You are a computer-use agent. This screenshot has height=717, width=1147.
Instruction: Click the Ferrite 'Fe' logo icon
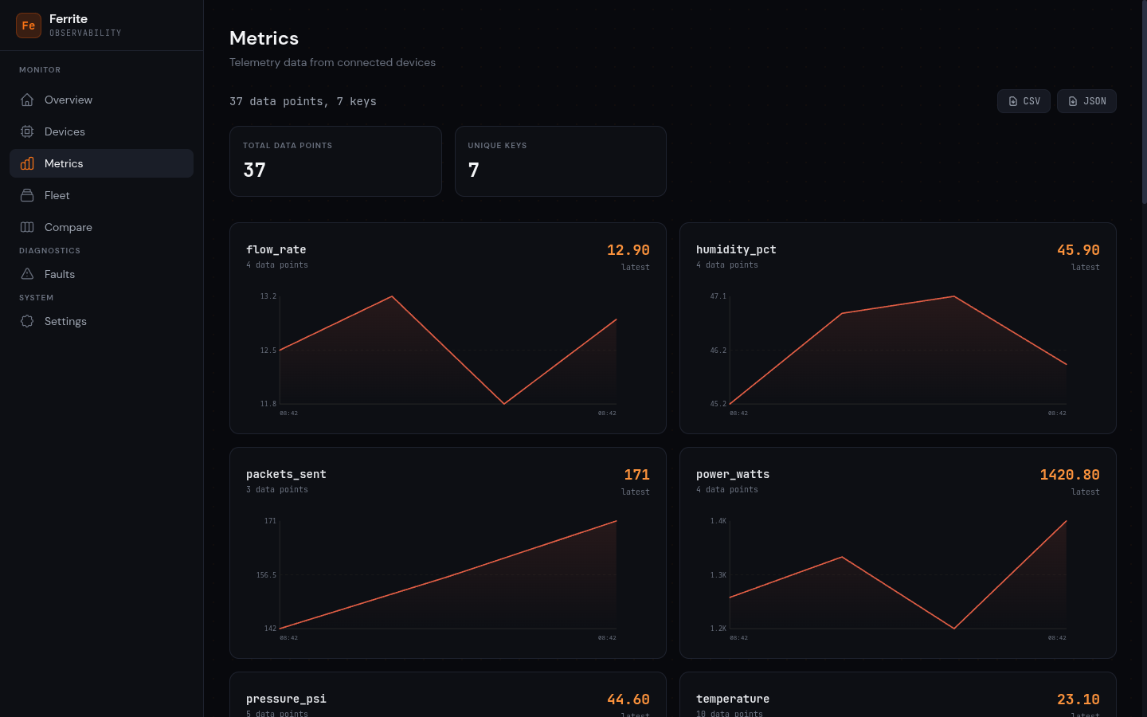click(29, 25)
